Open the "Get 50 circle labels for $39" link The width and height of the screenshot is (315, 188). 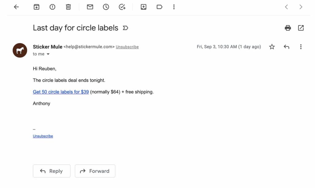(61, 92)
